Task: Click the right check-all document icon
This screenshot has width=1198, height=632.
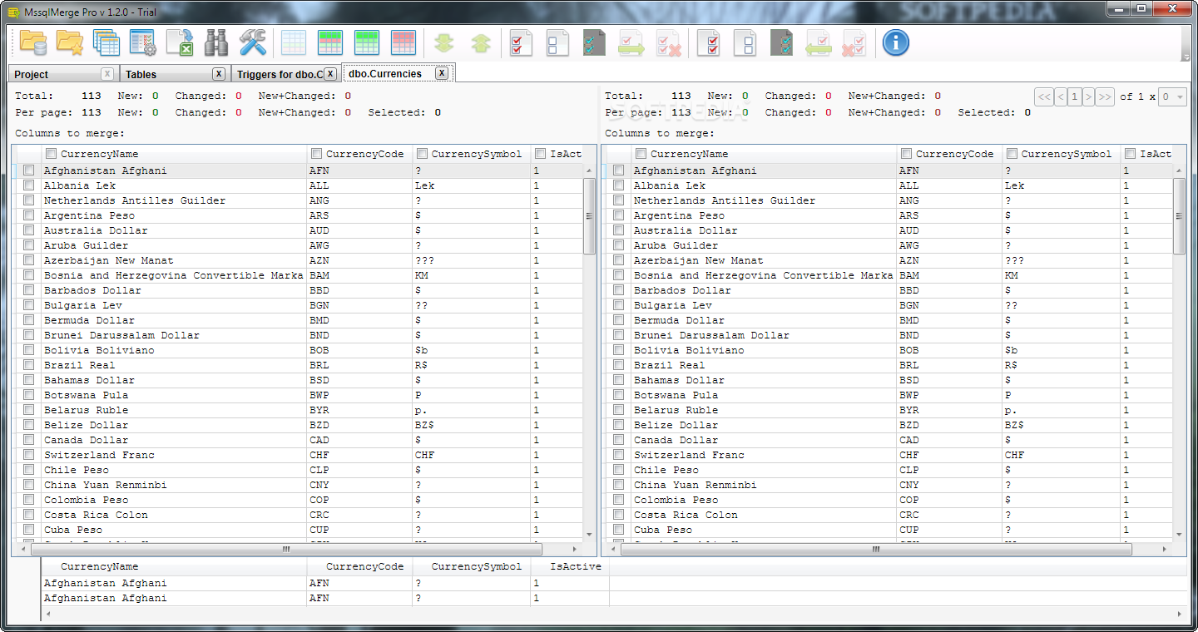Action: tap(709, 42)
